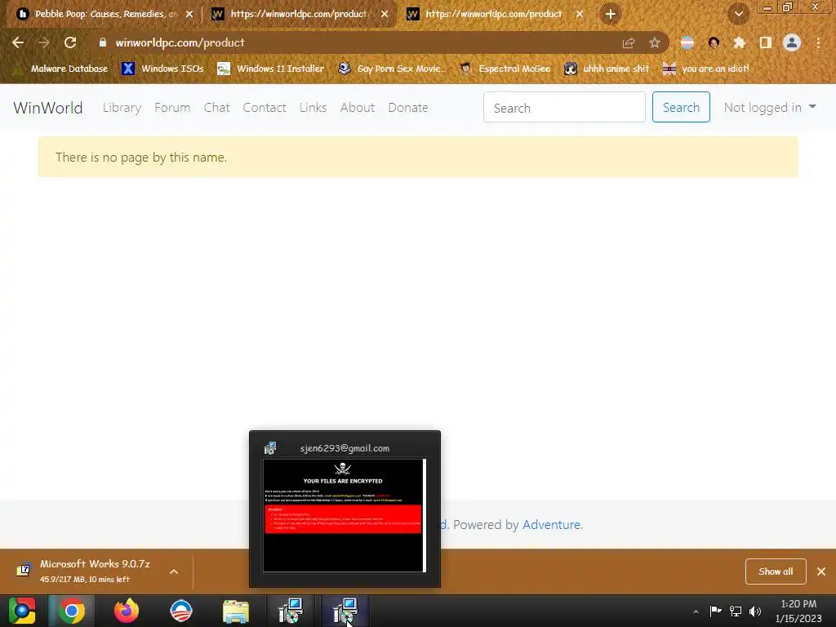Click the Start button on taskbar

click(x=22, y=611)
